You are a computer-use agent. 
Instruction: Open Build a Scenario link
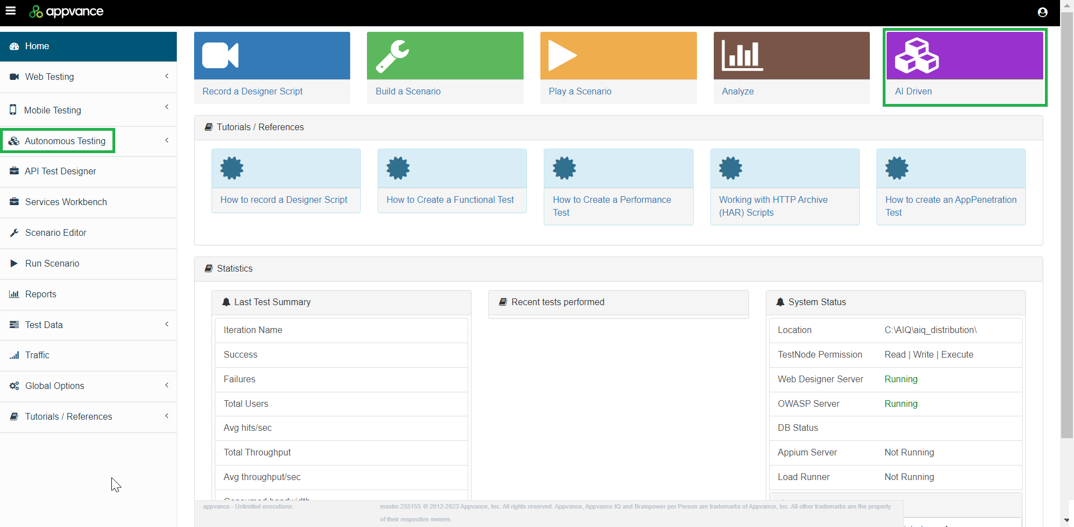(x=408, y=91)
